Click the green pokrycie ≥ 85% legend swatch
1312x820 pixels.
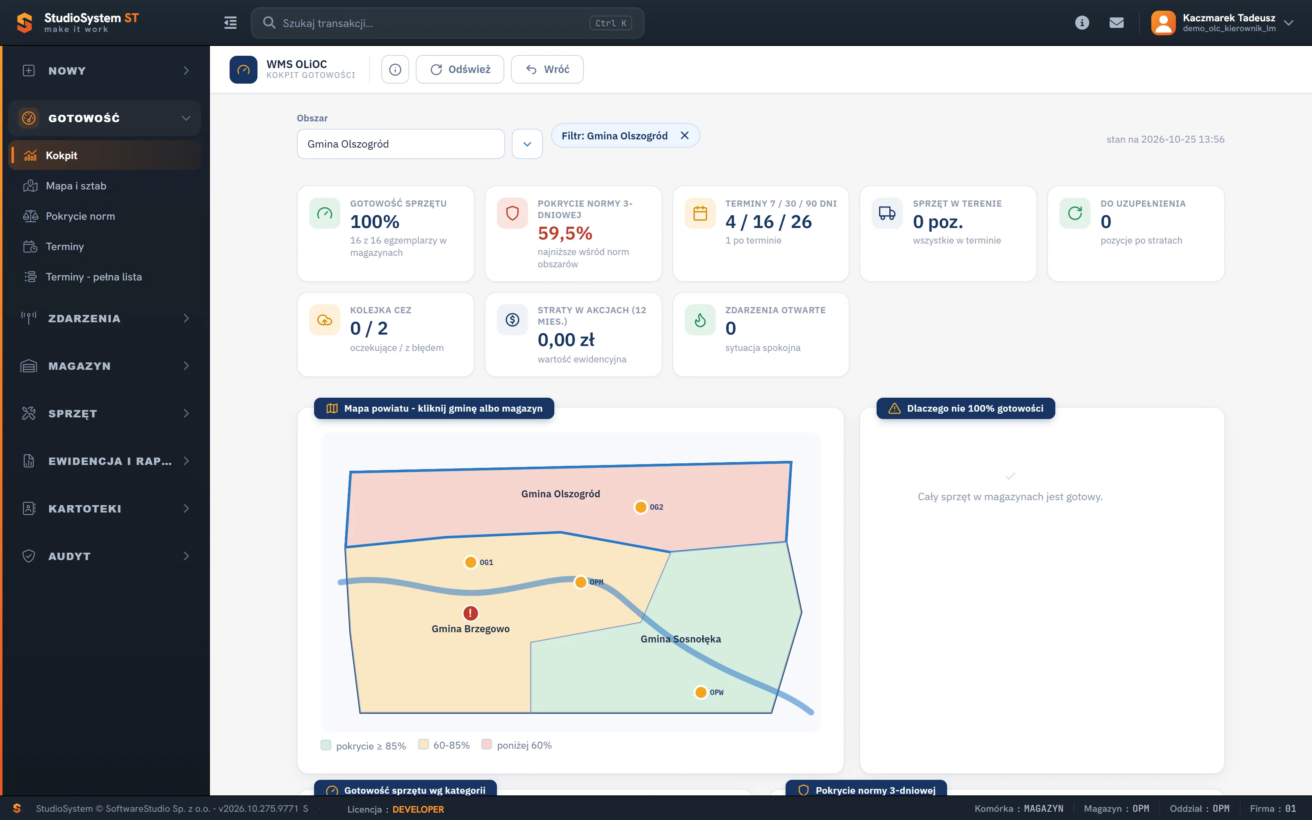pyautogui.click(x=326, y=745)
